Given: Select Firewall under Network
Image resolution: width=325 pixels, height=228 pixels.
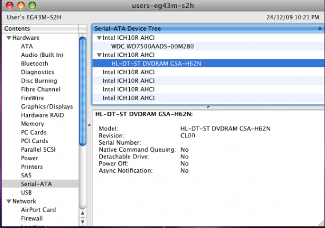Looking at the screenshot, I should [x=32, y=218].
